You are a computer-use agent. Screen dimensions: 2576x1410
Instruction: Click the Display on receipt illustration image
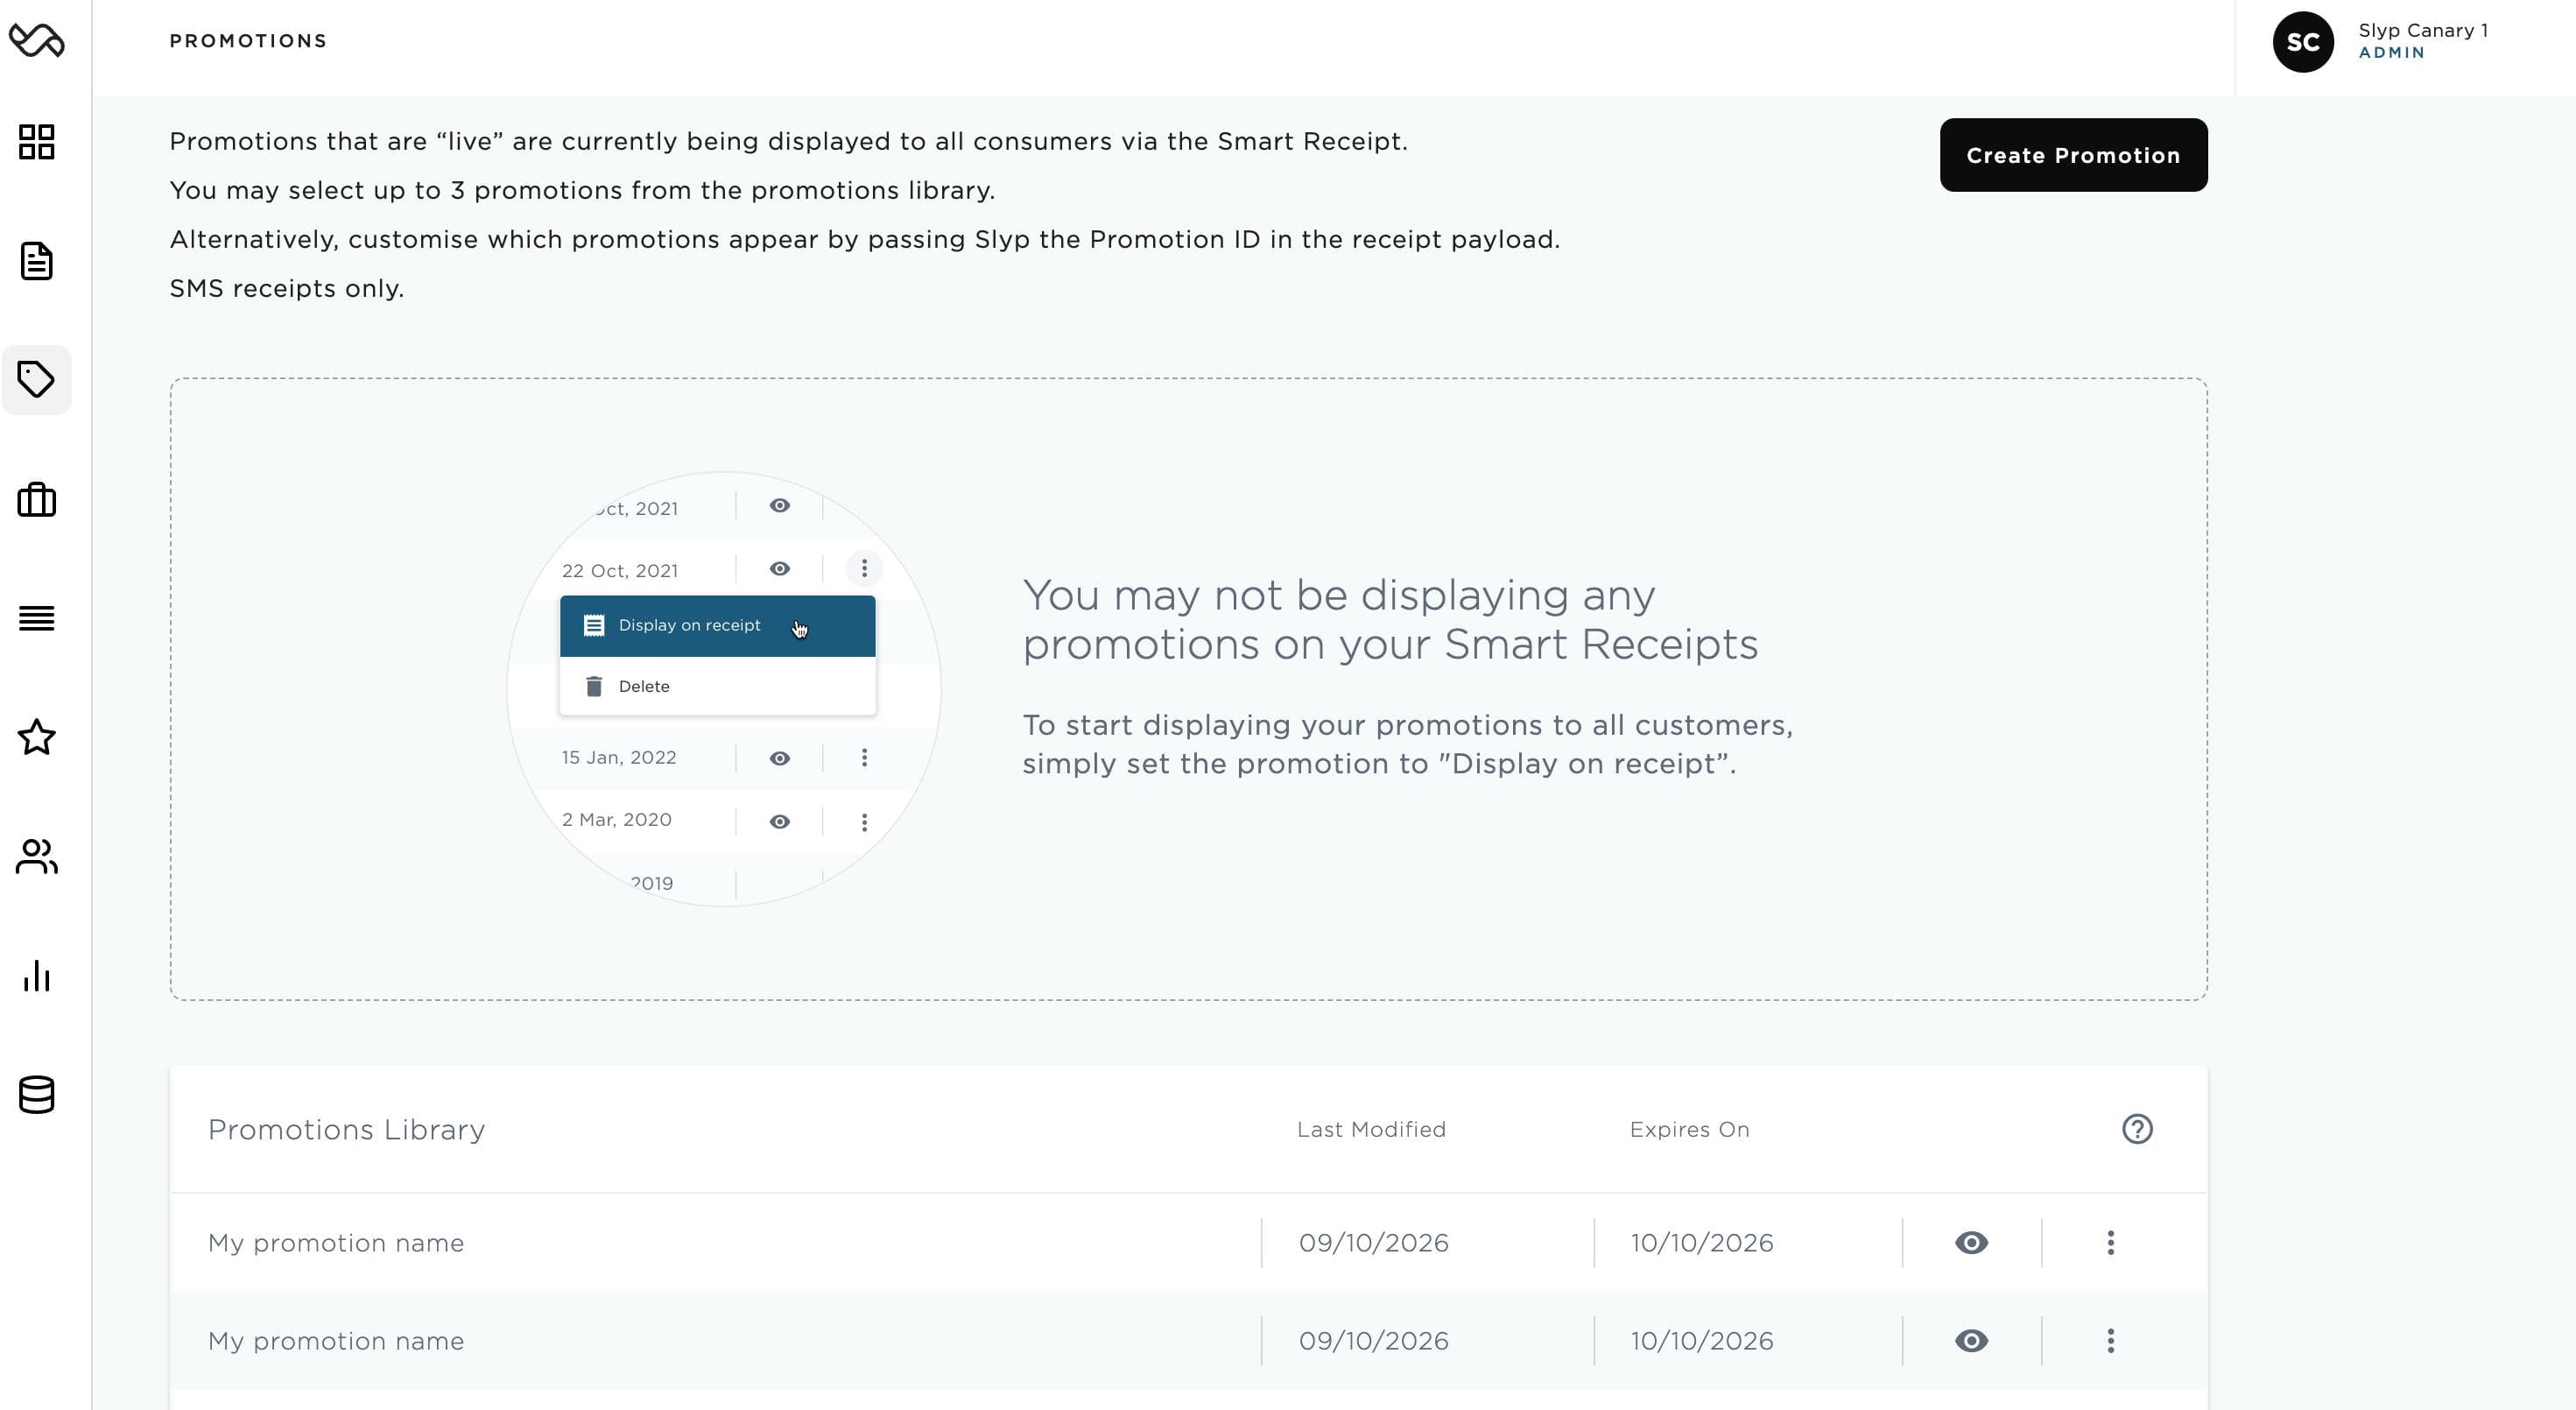click(x=723, y=689)
